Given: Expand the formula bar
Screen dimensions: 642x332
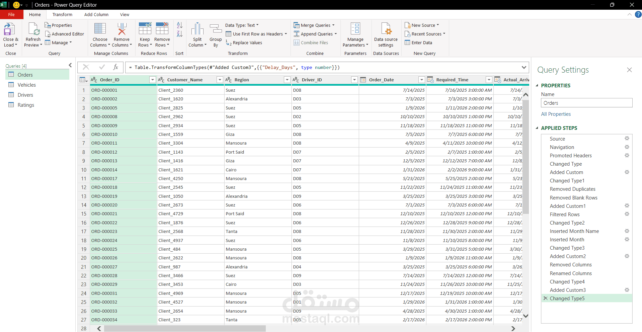Looking at the screenshot, I should point(524,67).
